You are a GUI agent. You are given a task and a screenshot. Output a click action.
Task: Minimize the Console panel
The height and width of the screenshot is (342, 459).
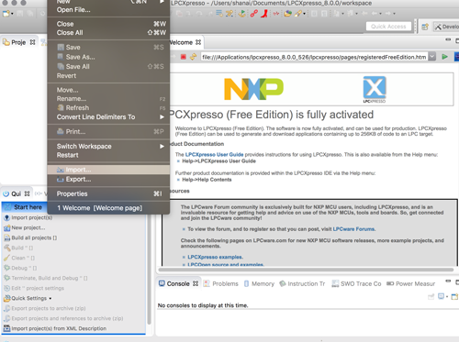point(448,281)
